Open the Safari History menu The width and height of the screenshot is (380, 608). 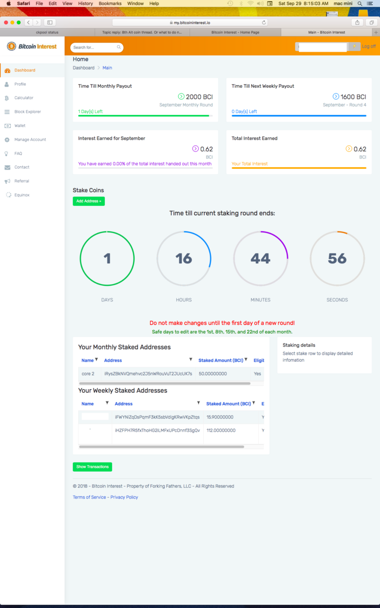tap(86, 4)
